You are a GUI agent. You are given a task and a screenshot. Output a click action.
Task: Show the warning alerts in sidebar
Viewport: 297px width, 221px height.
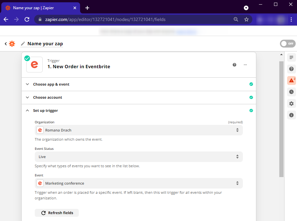291,80
